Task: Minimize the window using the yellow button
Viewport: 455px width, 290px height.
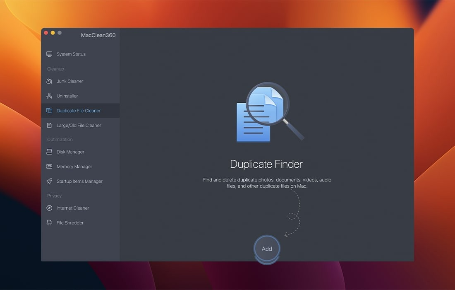Action: (53, 33)
